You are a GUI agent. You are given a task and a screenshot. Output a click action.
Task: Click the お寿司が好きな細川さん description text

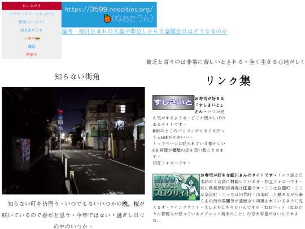(x=228, y=198)
